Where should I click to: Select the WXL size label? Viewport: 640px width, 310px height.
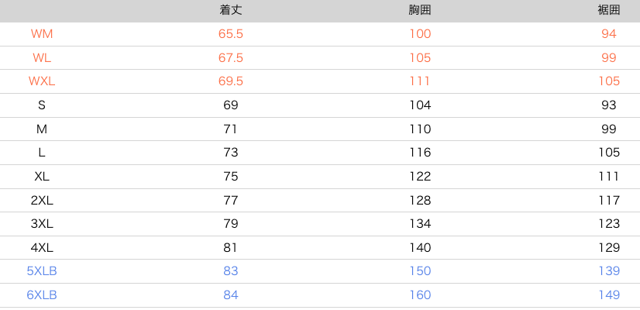42,81
